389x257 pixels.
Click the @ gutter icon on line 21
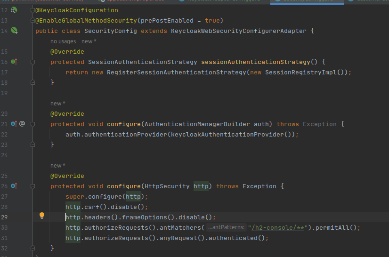coord(22,123)
